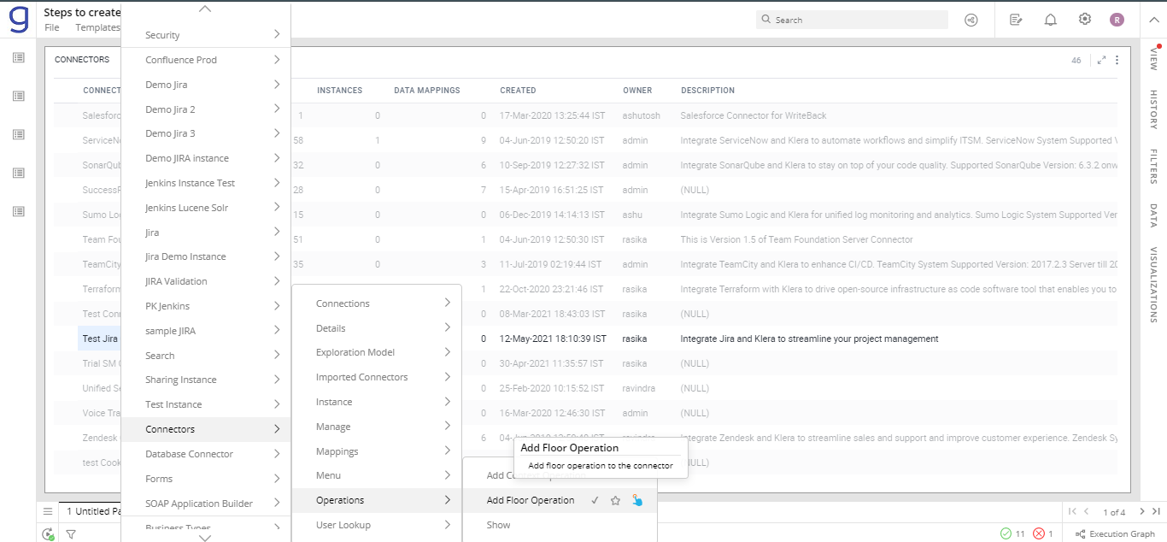Screen dimensions: 1167x542
Task: Open the notifications bell
Action: pyautogui.click(x=1051, y=20)
